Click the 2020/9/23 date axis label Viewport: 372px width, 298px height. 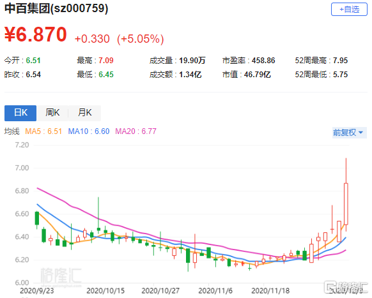[x=37, y=290]
